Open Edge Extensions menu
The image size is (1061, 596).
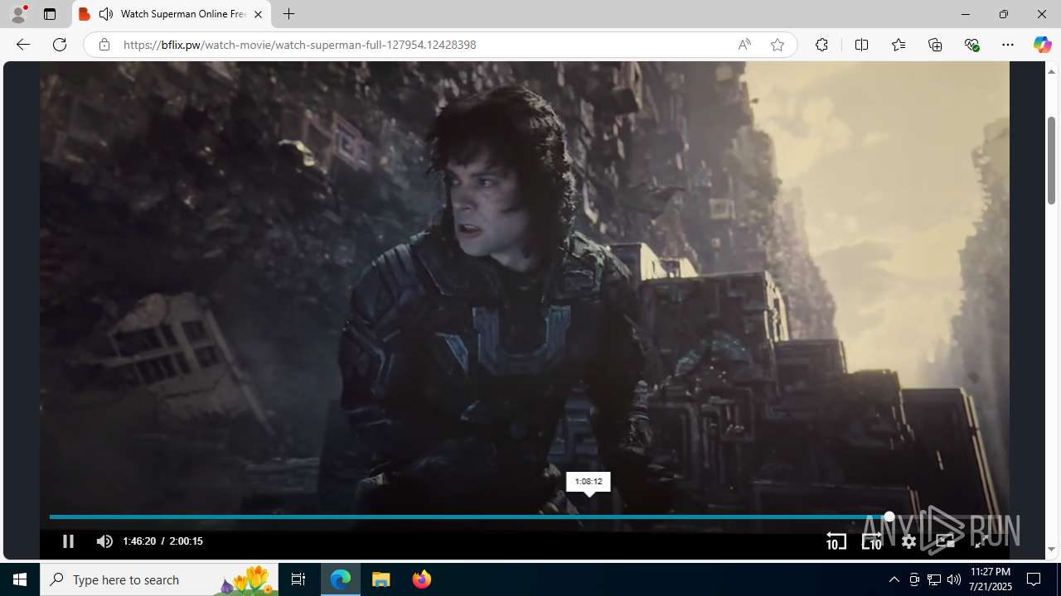point(821,45)
